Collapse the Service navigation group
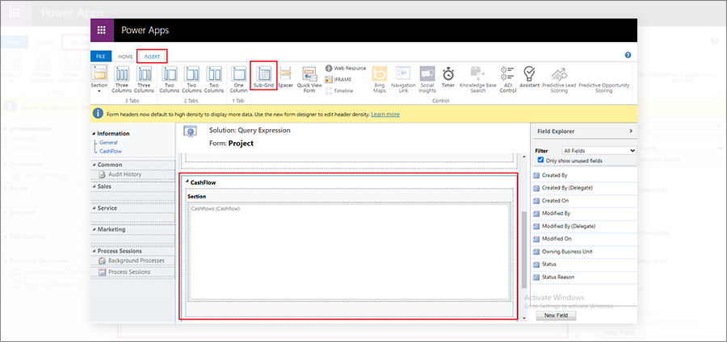This screenshot has width=727, height=342. click(x=95, y=208)
